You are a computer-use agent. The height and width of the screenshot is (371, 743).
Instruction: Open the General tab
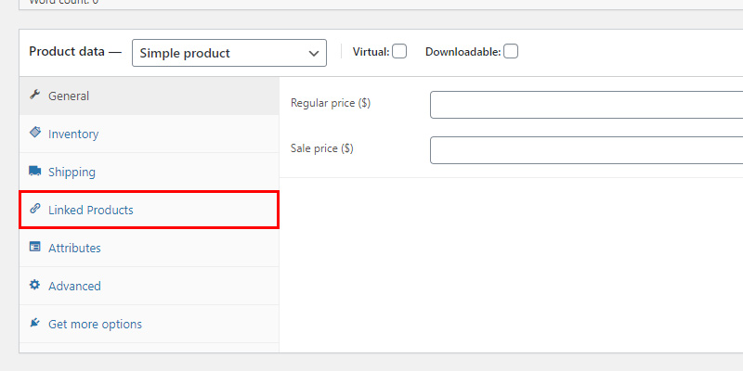[150, 96]
